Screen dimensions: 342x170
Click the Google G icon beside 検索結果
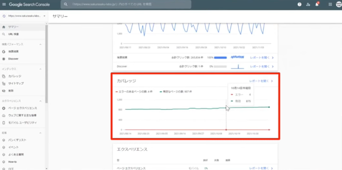[4, 52]
